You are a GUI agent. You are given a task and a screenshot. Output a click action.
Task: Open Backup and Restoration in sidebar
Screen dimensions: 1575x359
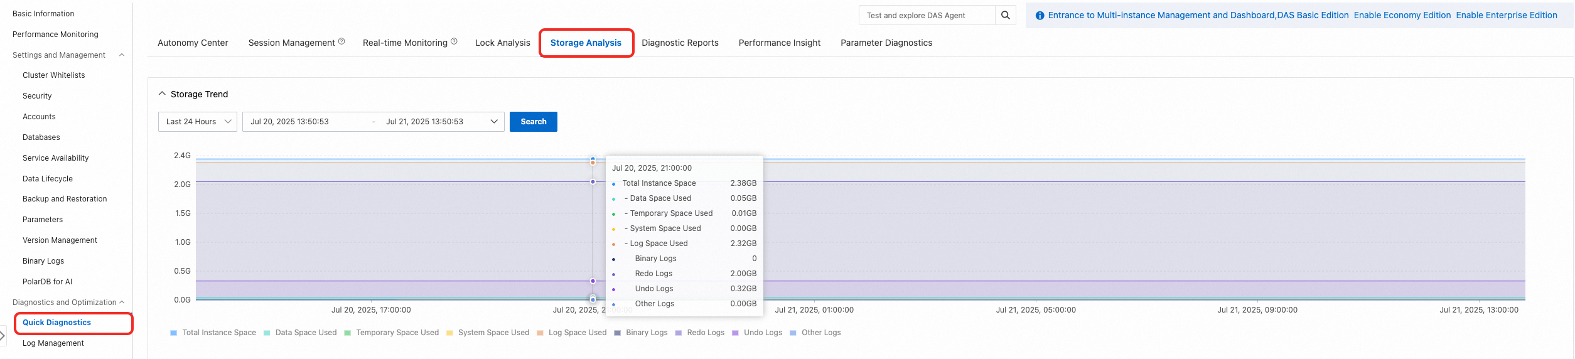[65, 199]
